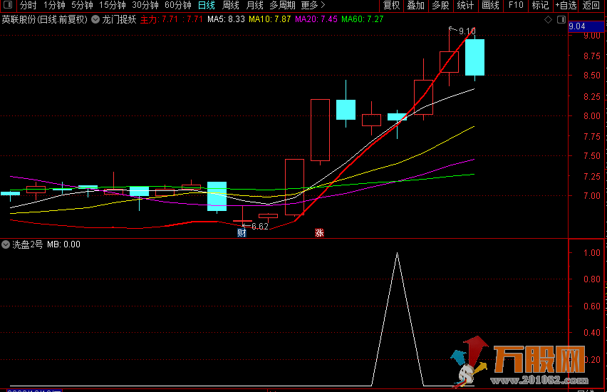Open the 洗盘2号 indicator dropdown
607x392 pixels.
tap(6, 244)
